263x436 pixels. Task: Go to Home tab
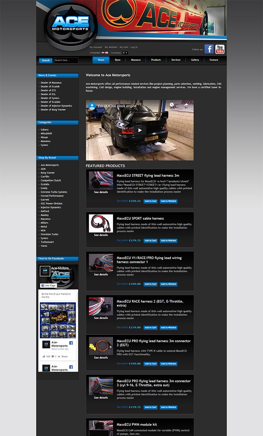tap(101, 60)
